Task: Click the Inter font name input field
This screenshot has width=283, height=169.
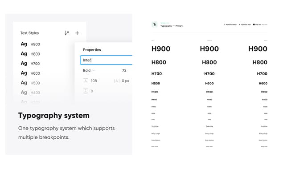Action: click(107, 60)
